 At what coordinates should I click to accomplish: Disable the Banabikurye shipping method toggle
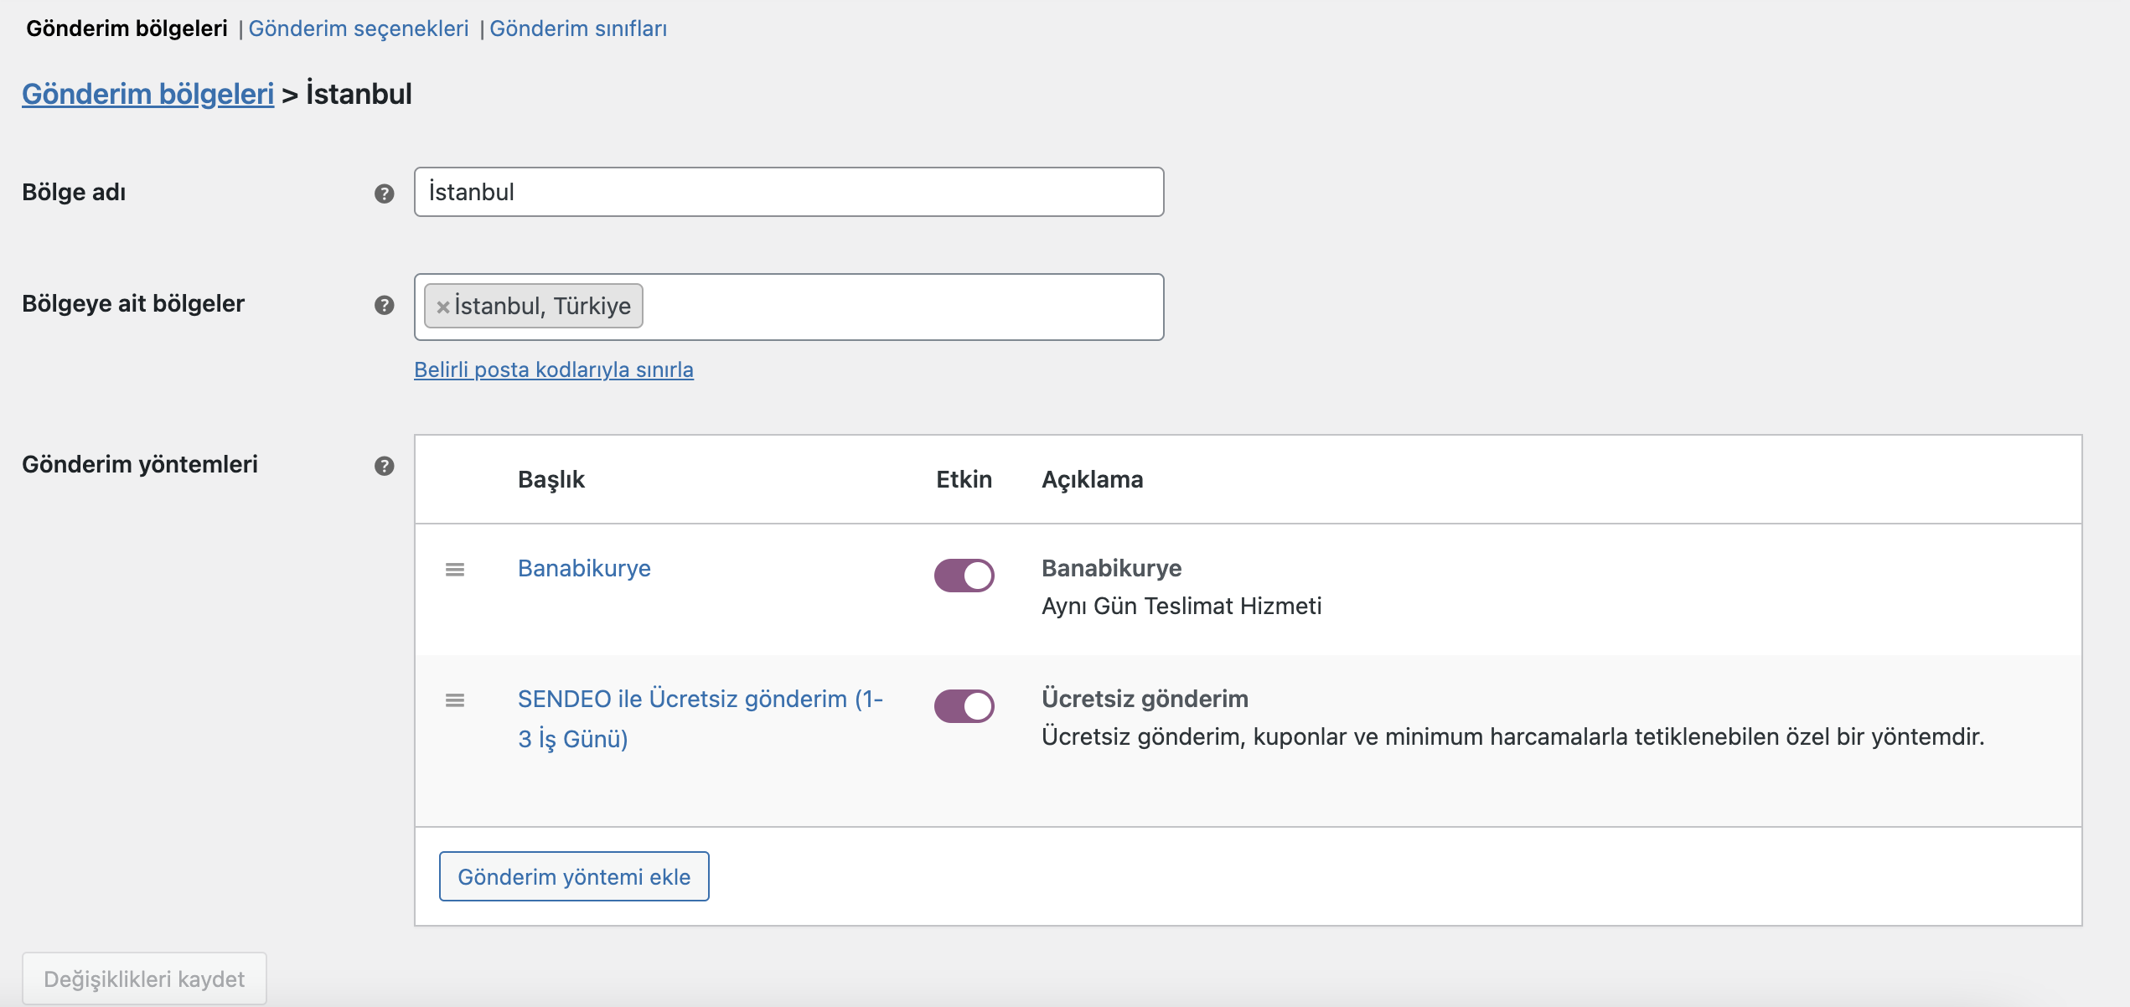pyautogui.click(x=964, y=576)
